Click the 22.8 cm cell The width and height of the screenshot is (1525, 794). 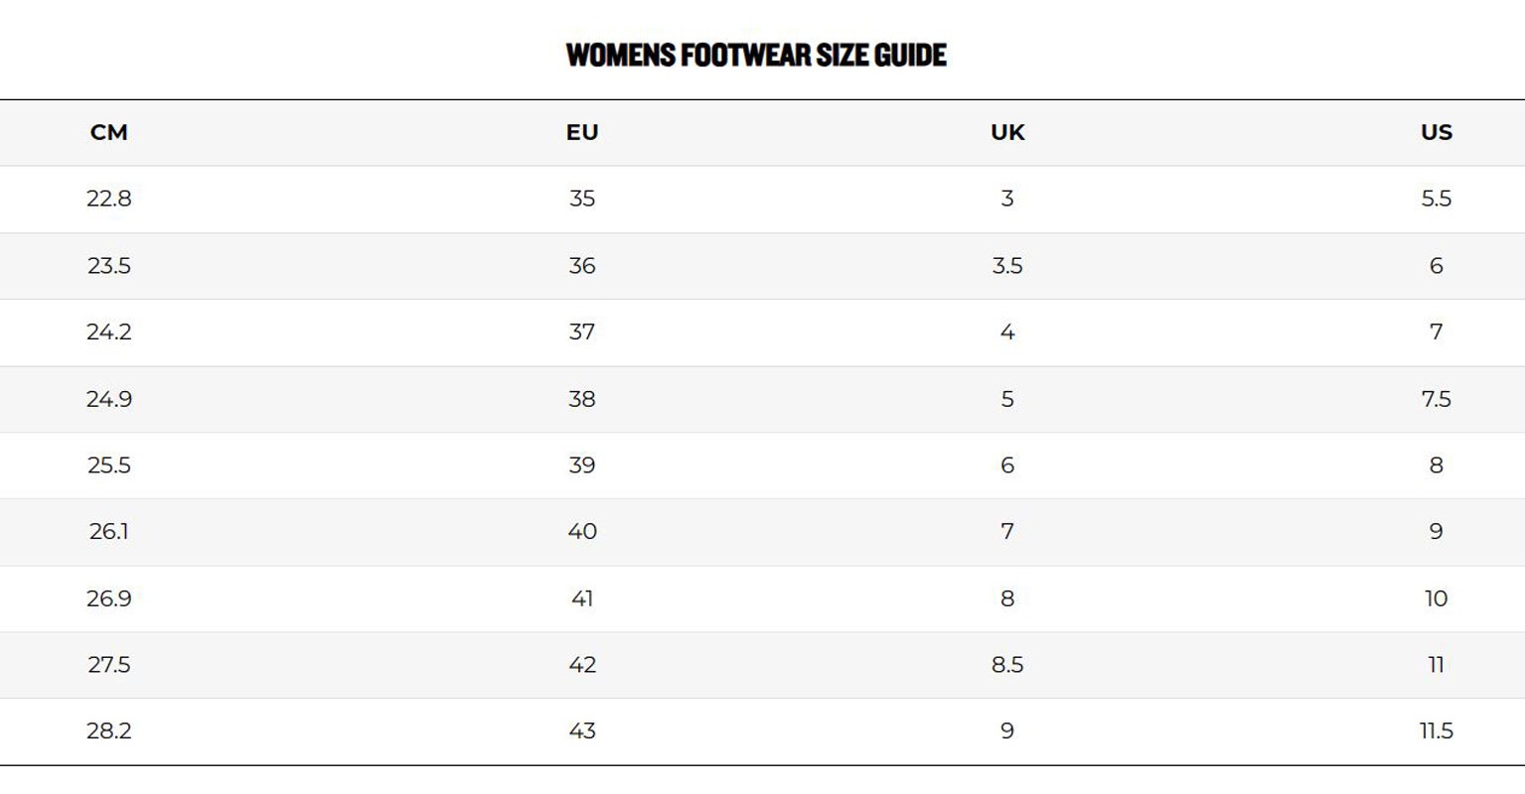click(x=109, y=198)
